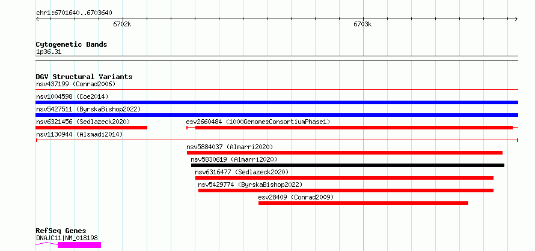Select the RefSeq Genes track title
Viewport: 535px width, 251px height.
pyautogui.click(x=61, y=231)
